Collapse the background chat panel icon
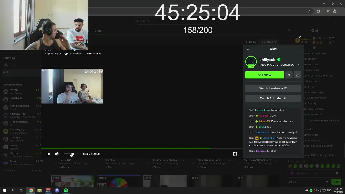The height and width of the screenshot is (194, 345). point(289,31)
